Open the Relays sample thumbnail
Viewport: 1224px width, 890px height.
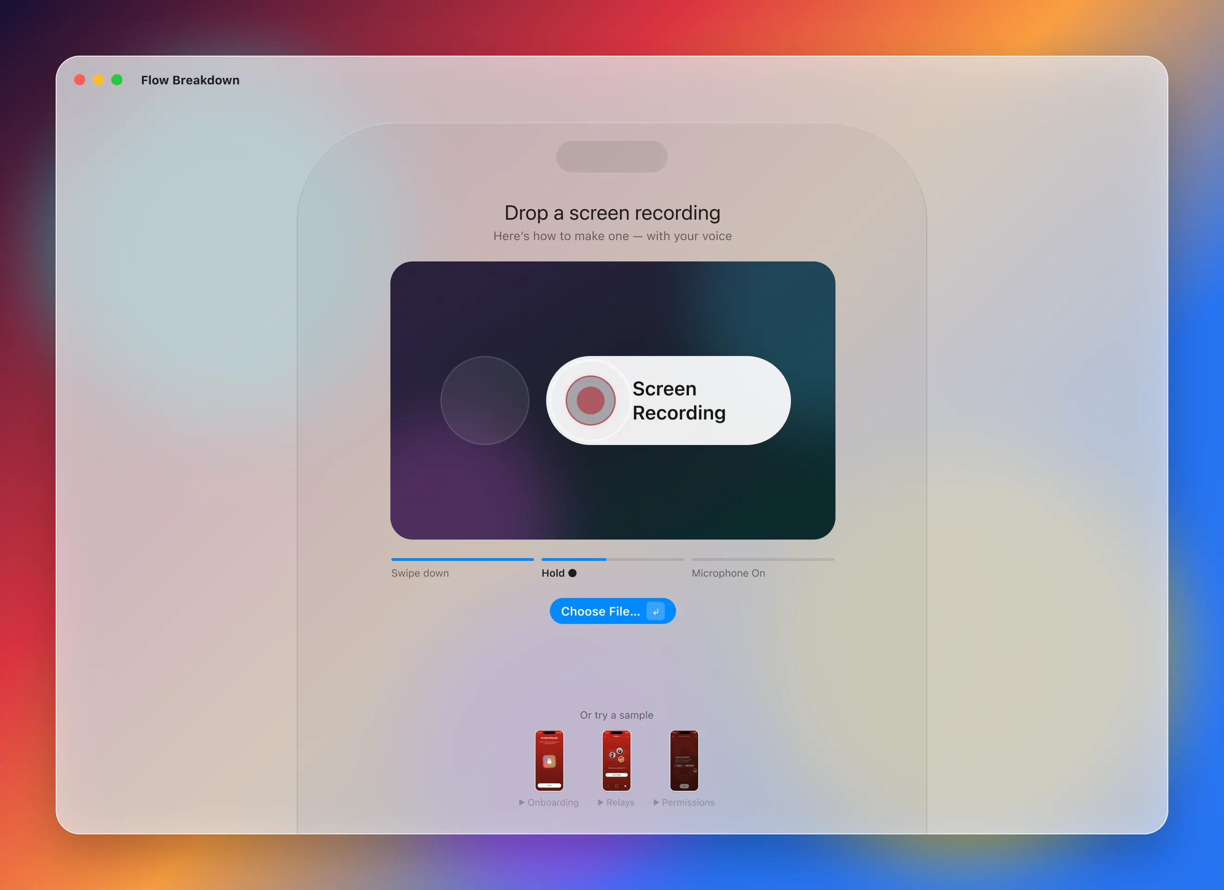616,761
